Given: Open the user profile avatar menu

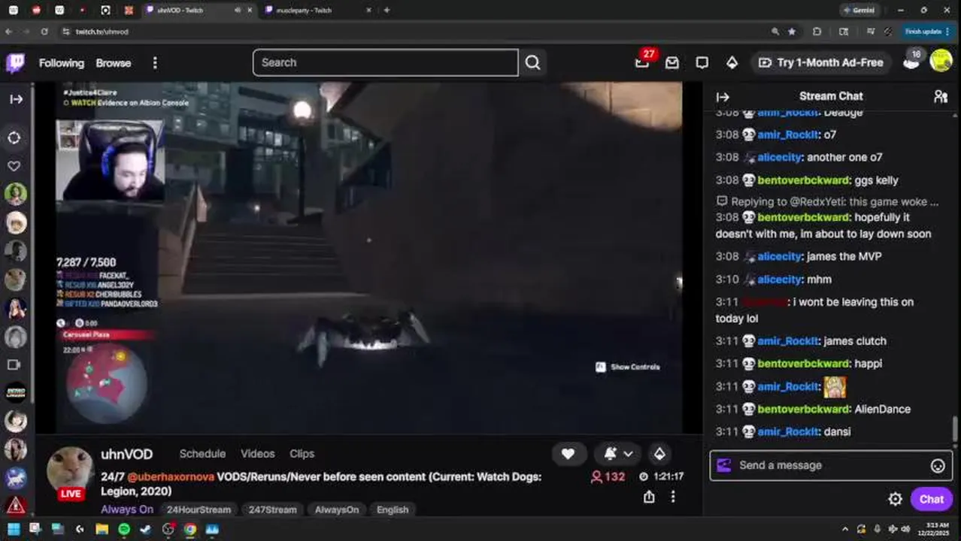Looking at the screenshot, I should click(941, 61).
